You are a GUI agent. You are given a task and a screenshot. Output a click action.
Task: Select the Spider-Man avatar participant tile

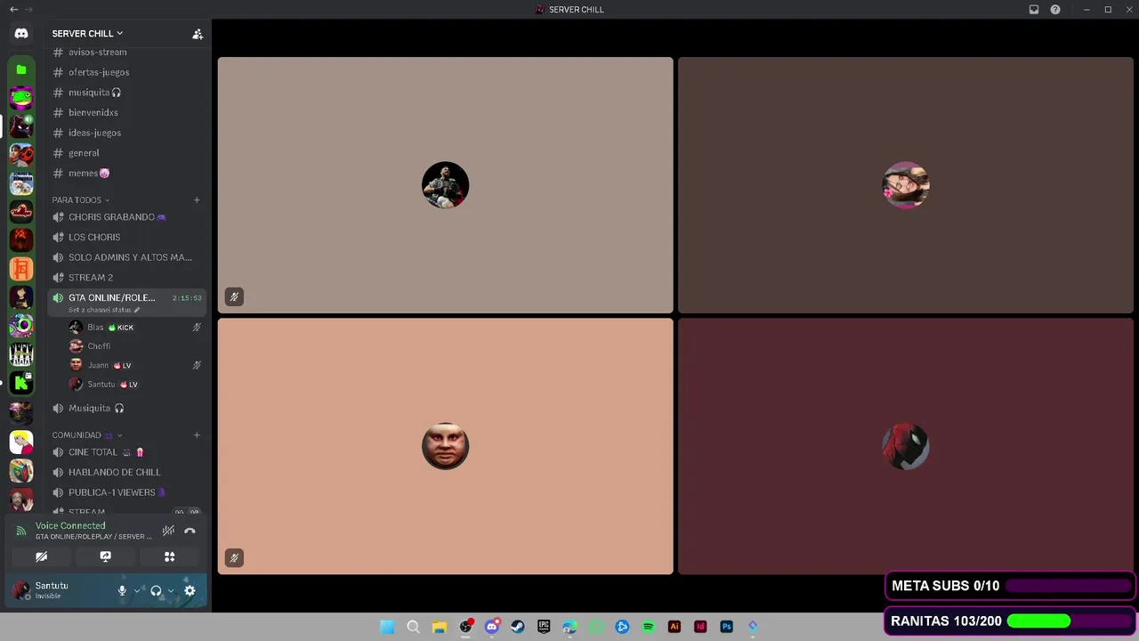click(906, 446)
